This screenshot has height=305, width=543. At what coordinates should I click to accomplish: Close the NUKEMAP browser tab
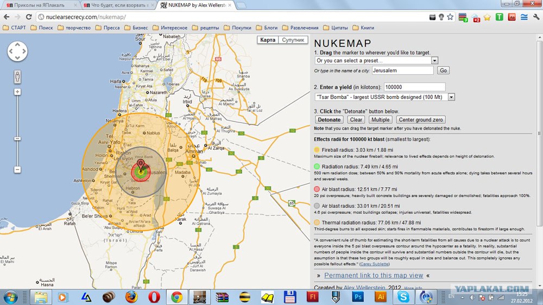(x=230, y=5)
